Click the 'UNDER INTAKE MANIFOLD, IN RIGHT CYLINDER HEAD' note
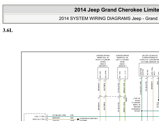The width and height of the screenshot is (159, 121). point(103,59)
